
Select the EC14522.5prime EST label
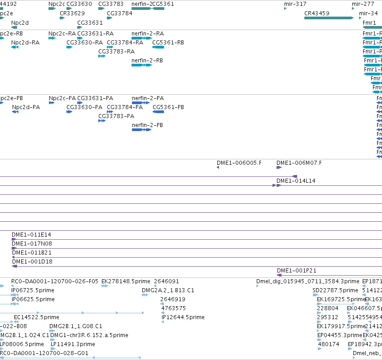point(36,317)
